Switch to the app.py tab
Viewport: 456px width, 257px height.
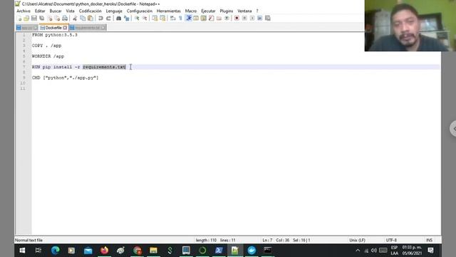click(27, 28)
